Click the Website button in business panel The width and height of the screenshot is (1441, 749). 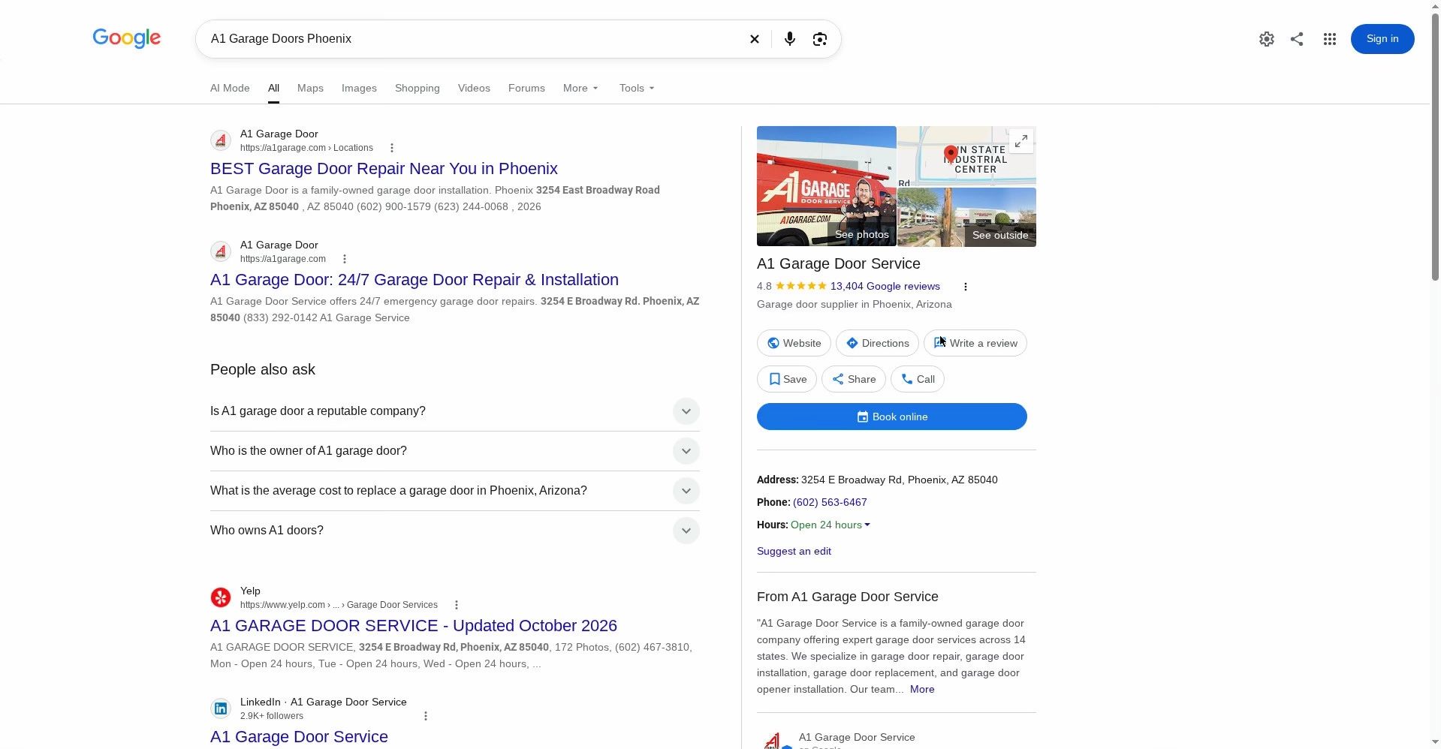(x=794, y=343)
